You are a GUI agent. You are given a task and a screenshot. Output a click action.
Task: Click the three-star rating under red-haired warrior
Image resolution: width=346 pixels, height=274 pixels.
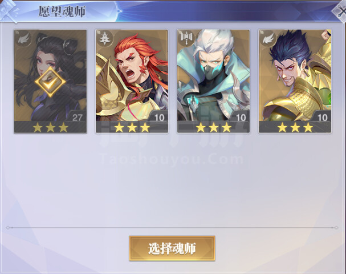click(x=132, y=127)
